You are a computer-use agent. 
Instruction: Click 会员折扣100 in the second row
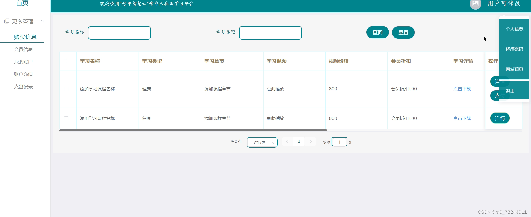(404, 118)
